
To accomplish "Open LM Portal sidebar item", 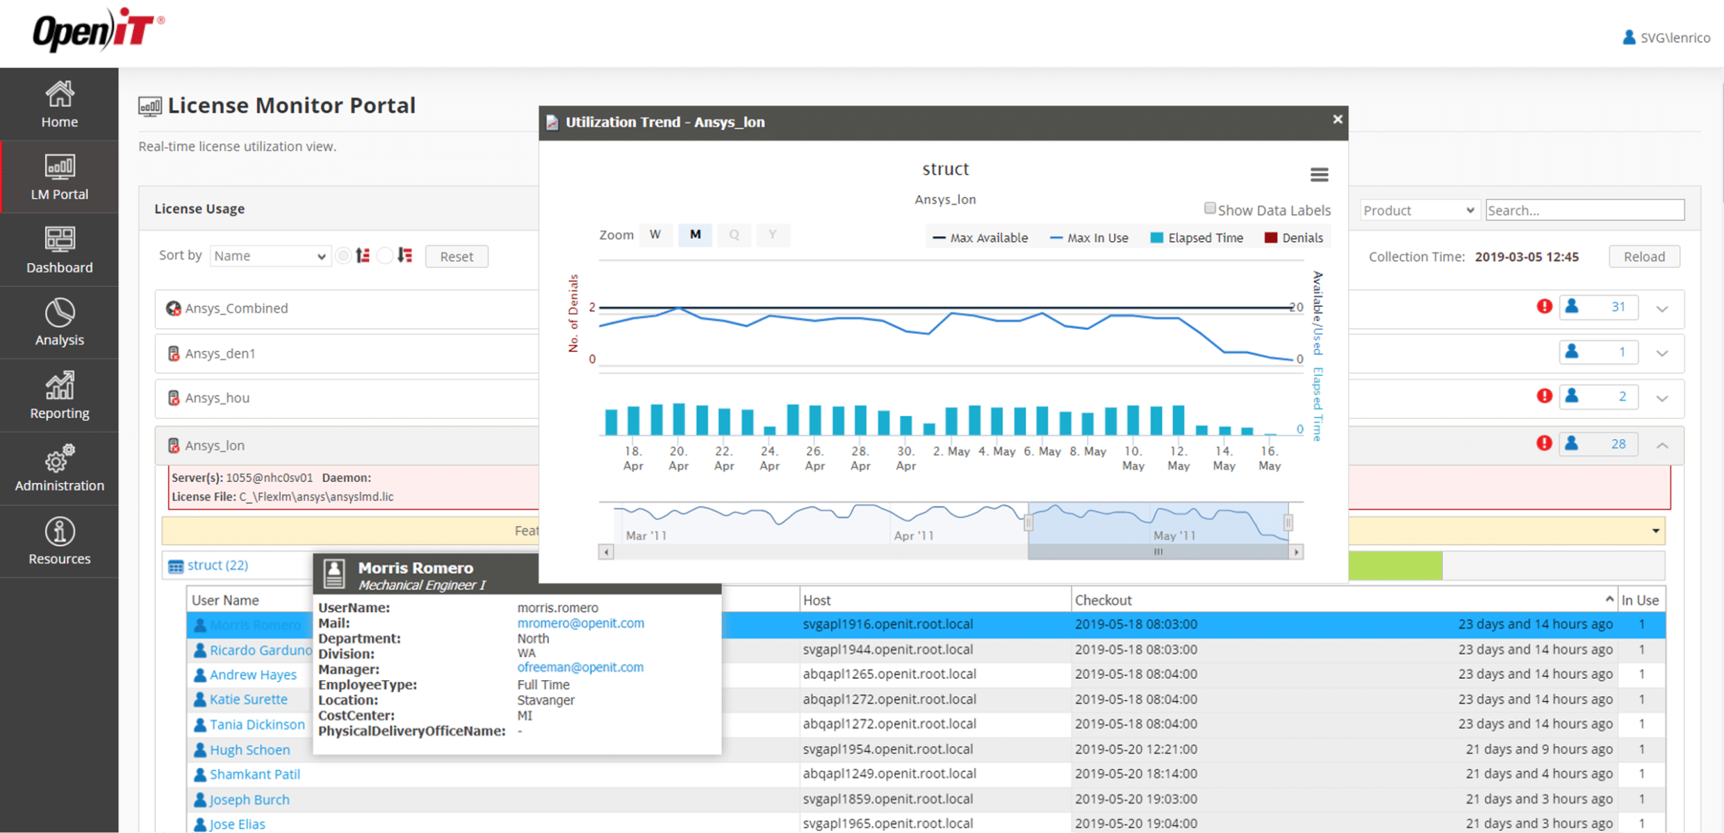I will [59, 177].
